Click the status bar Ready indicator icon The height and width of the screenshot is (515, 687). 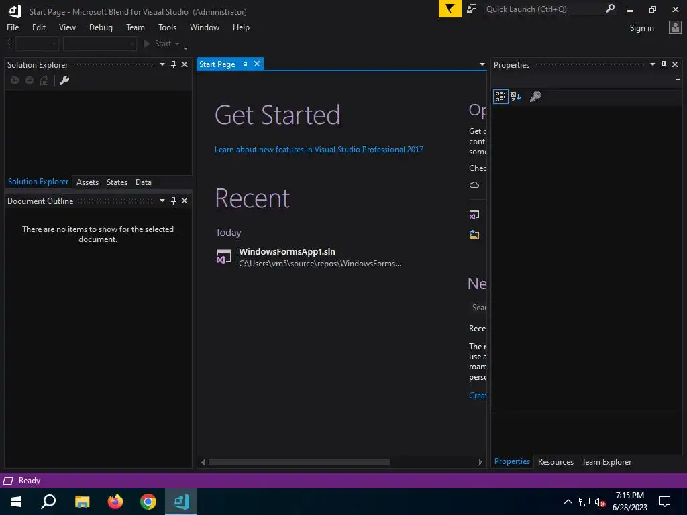8,481
